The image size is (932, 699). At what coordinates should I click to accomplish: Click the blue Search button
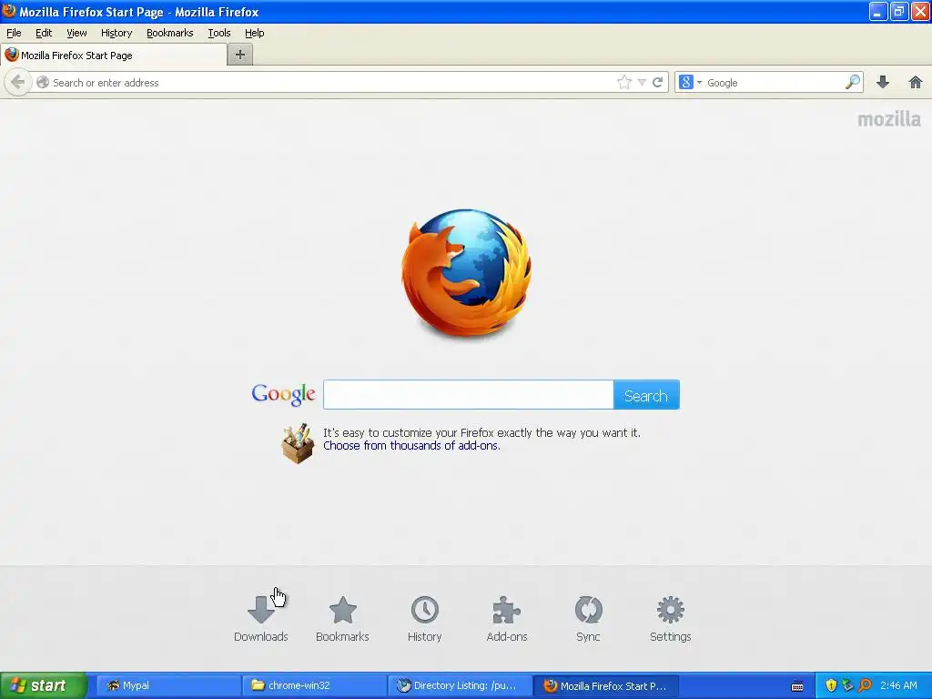click(x=646, y=395)
